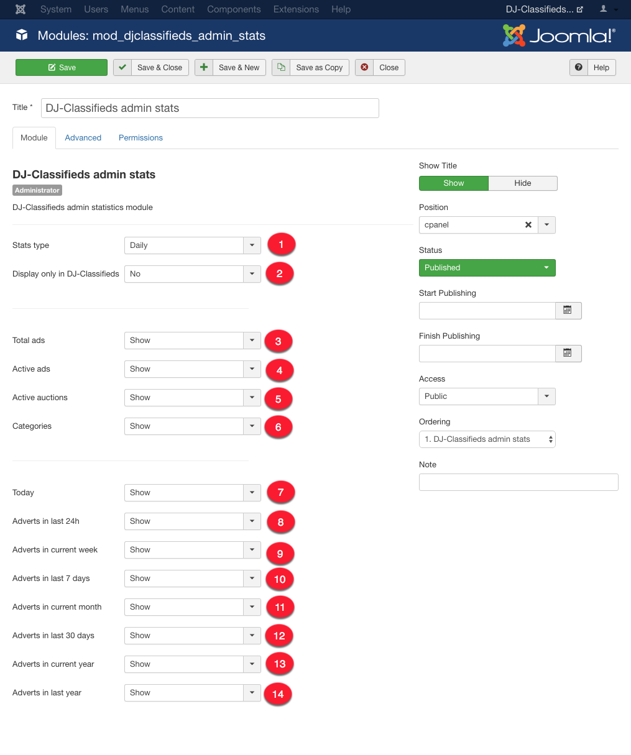Open the Content menu
This screenshot has width=631, height=755.
[x=178, y=9]
